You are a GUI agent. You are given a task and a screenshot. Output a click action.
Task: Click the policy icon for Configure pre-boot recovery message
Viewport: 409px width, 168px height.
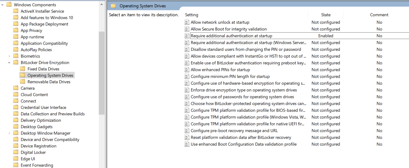coord(187,131)
